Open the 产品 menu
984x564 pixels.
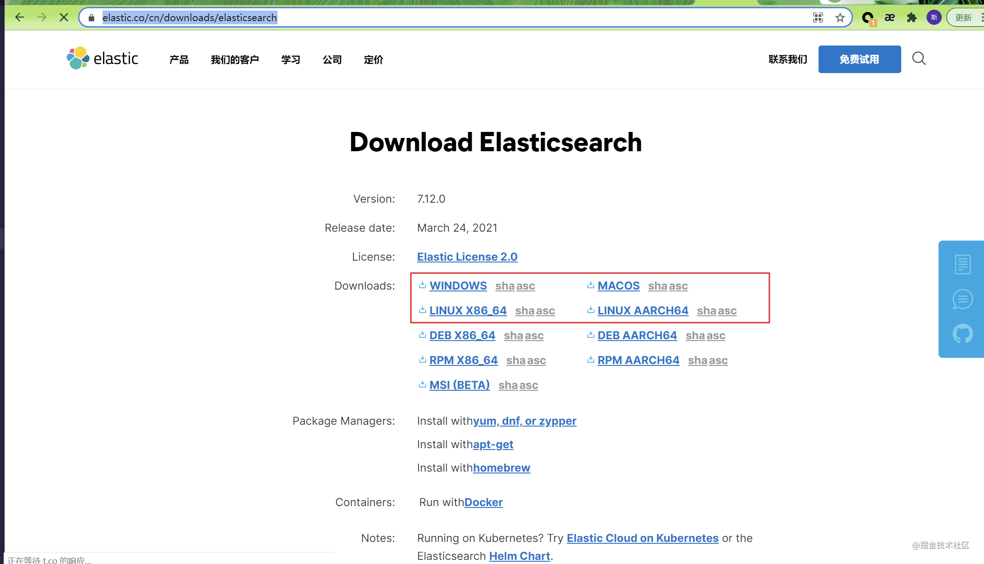(179, 60)
